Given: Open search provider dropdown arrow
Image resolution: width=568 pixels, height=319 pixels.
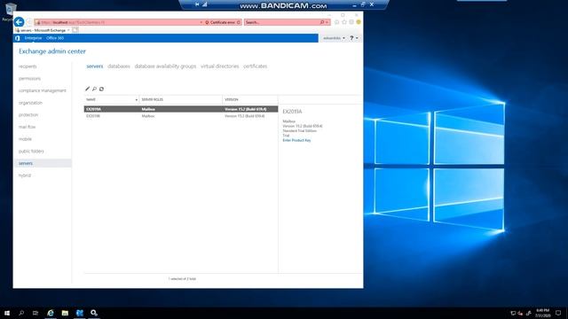Looking at the screenshot, I should (327, 22).
